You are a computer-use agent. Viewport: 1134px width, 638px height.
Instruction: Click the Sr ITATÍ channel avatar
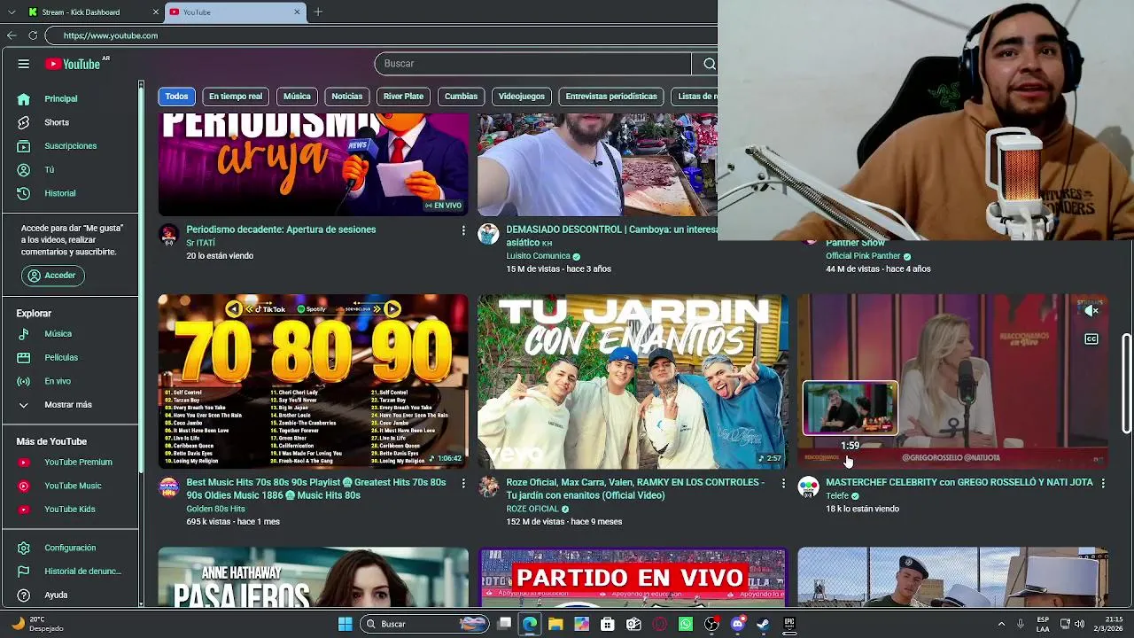[x=168, y=235]
